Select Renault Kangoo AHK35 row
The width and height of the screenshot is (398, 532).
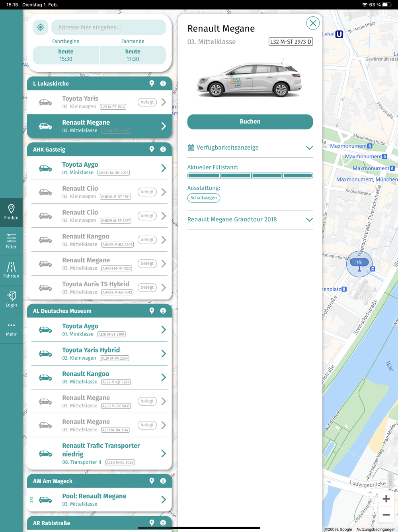pos(99,240)
